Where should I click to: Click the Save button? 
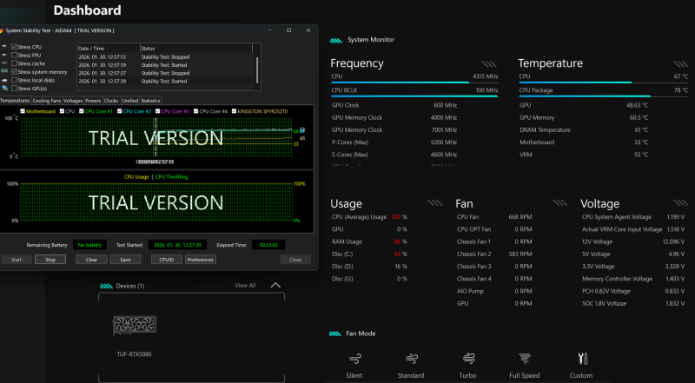125,260
